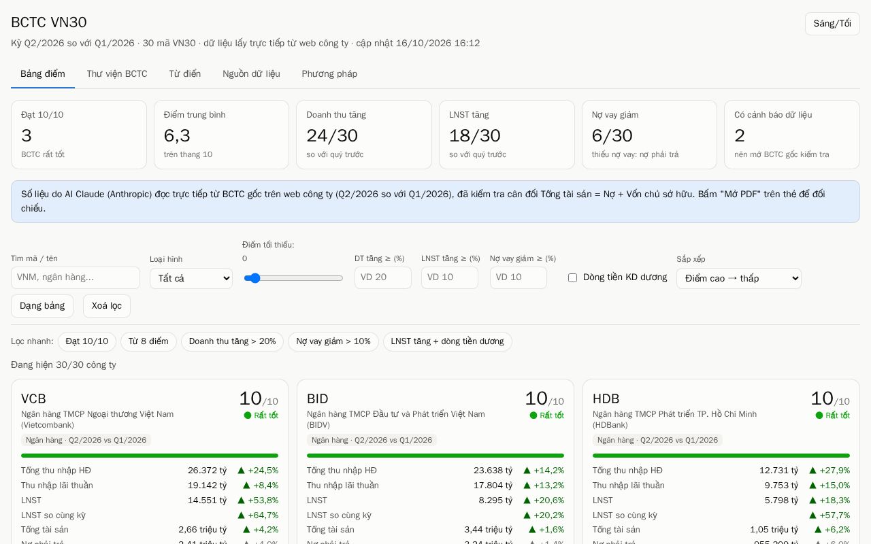Screen dimensions: 871x544
Task: Click the up arrow beside BID +14,2%
Action: (527, 471)
